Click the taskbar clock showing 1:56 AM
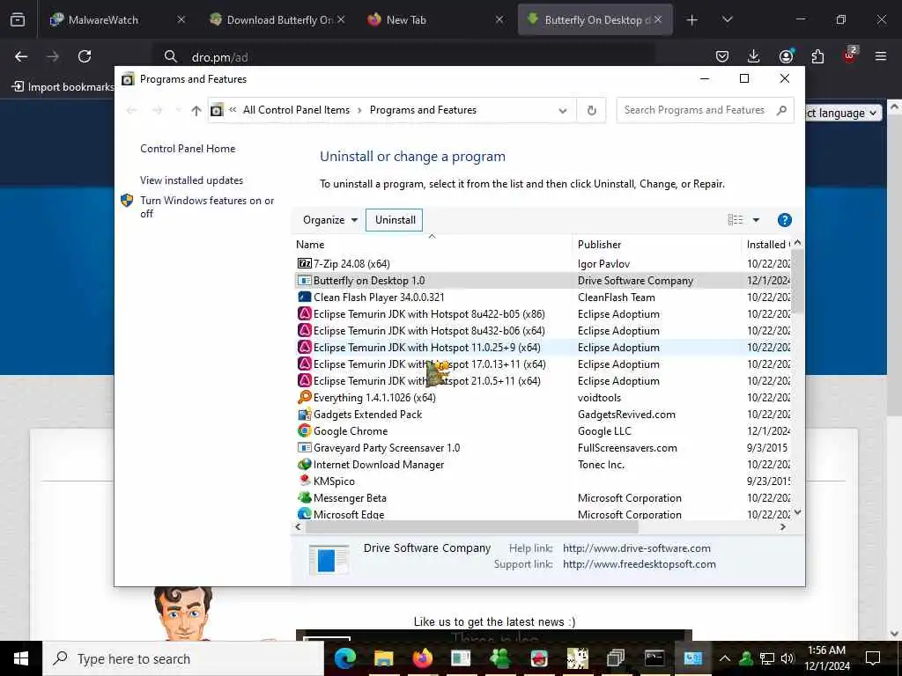 coord(826,658)
